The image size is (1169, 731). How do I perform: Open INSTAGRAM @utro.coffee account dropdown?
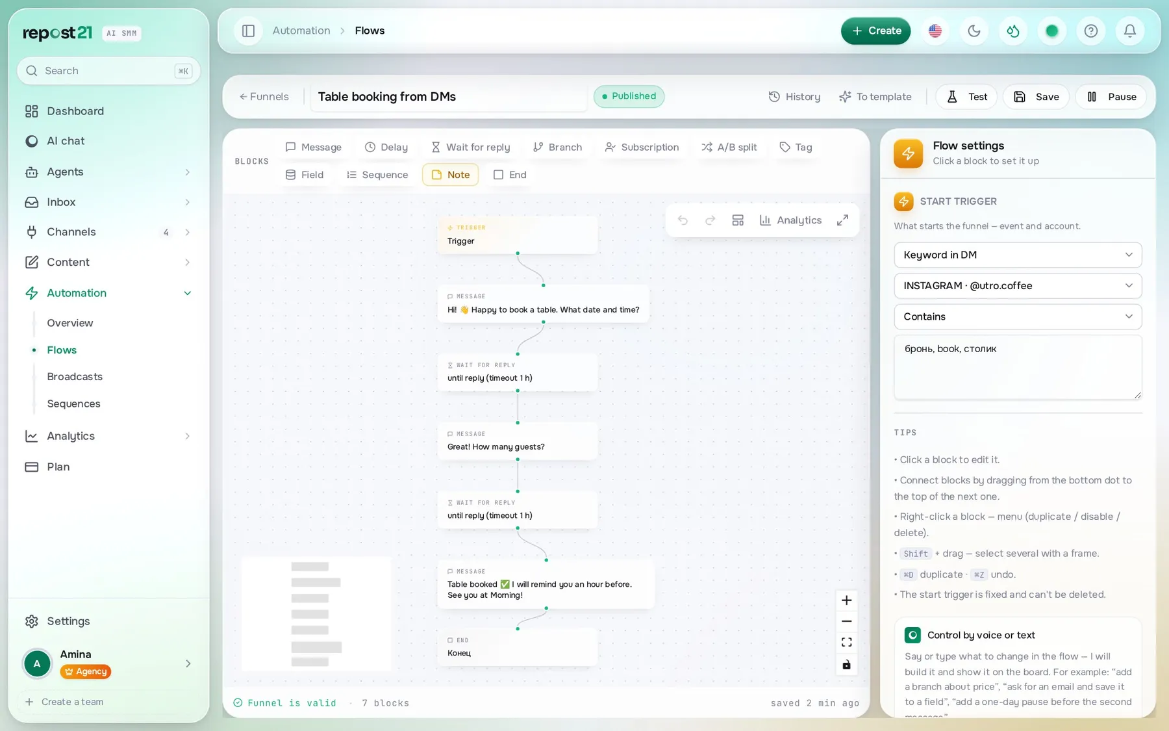(x=1018, y=286)
